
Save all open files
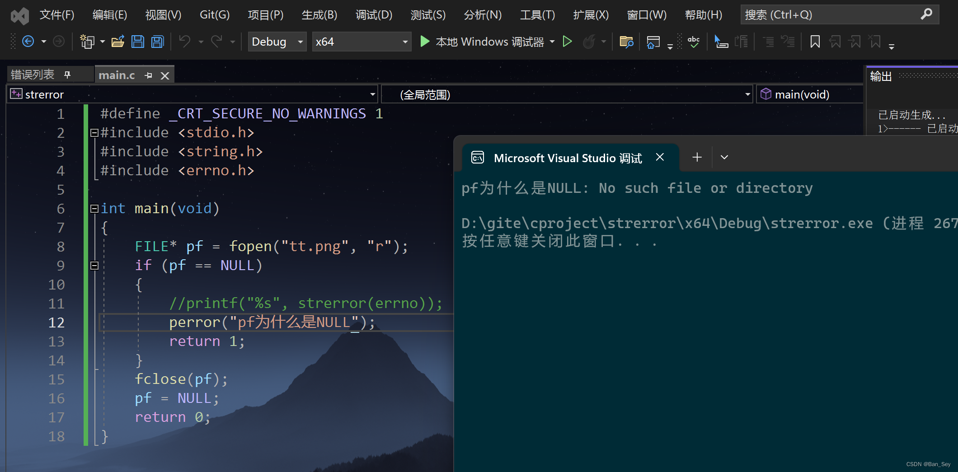tap(157, 41)
